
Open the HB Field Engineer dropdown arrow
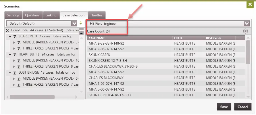tap(246, 23)
